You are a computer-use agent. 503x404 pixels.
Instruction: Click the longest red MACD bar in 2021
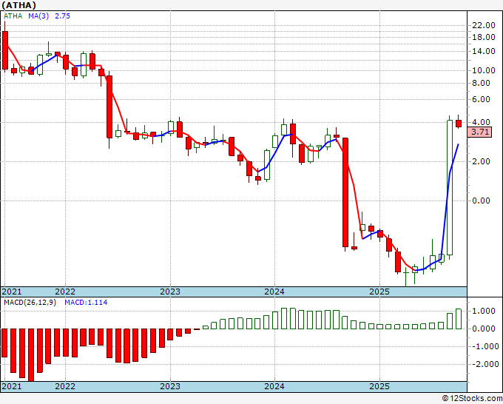point(31,355)
